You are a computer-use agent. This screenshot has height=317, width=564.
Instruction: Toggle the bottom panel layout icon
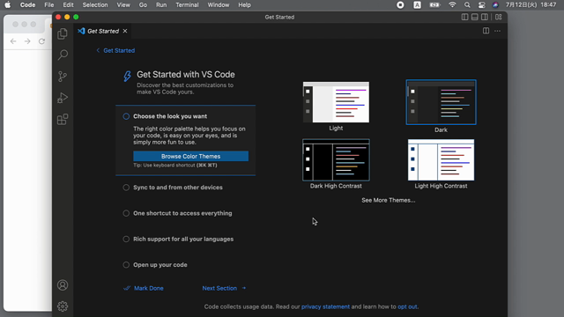click(x=475, y=17)
